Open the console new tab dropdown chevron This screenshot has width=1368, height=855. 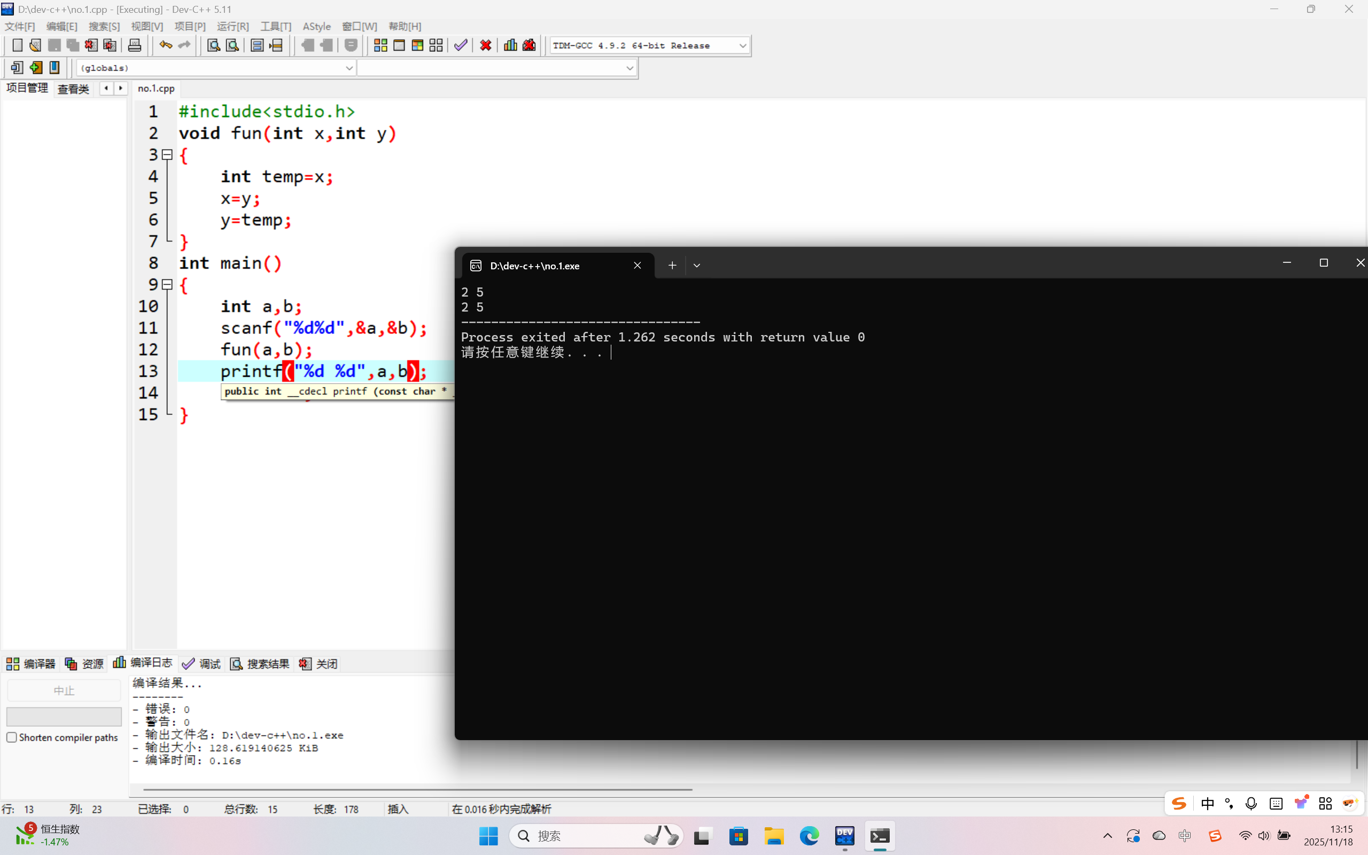pyautogui.click(x=696, y=265)
